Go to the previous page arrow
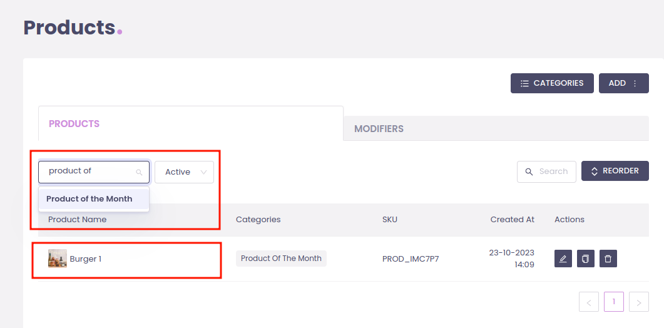 pyautogui.click(x=588, y=302)
